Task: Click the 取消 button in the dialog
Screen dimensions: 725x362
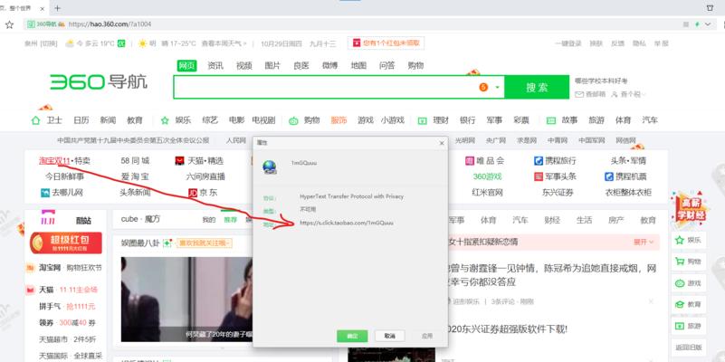Action: [x=390, y=336]
